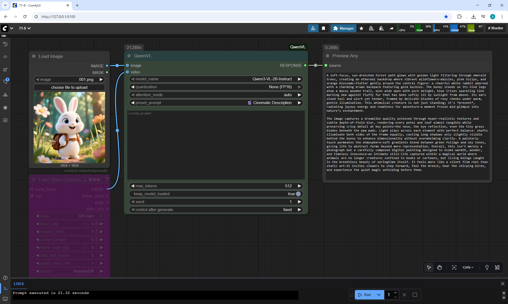Open the star favorites sidebar icon
Viewport: 508px width, 304px height.
(5, 107)
